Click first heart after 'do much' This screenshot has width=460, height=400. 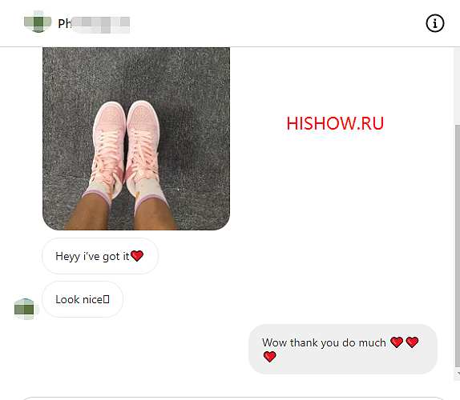click(397, 342)
